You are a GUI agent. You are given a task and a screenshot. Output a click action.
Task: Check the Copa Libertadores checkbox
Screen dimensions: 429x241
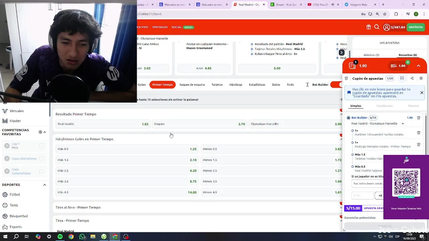[41, 159]
